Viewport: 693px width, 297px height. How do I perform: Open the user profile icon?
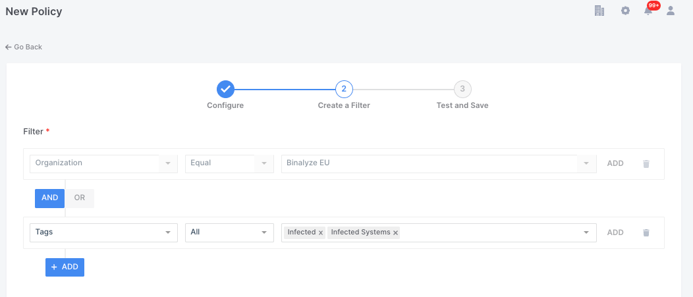point(671,11)
